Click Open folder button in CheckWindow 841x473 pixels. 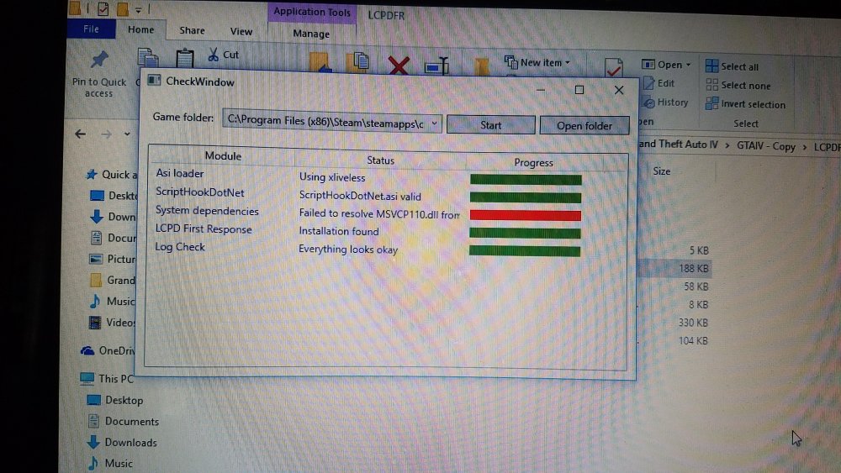[x=584, y=125]
